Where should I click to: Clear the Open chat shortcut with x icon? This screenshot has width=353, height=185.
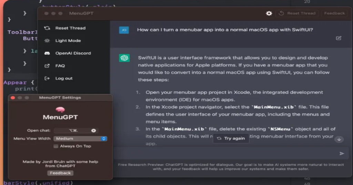tap(94, 131)
